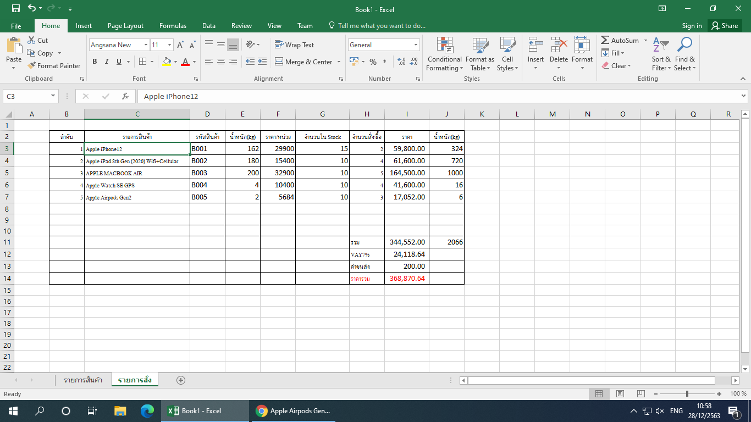This screenshot has width=751, height=422.
Task: Click Sign in link
Action: [692, 26]
